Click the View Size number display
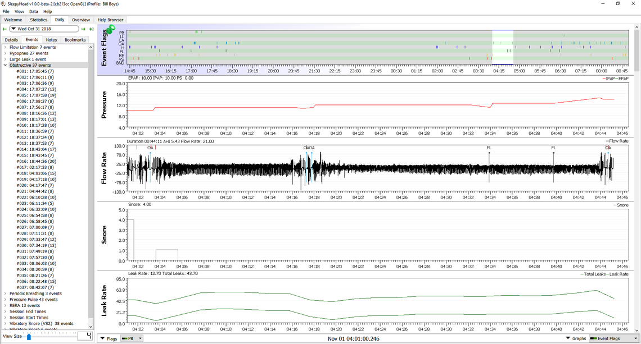This screenshot has width=641, height=344. pos(85,336)
